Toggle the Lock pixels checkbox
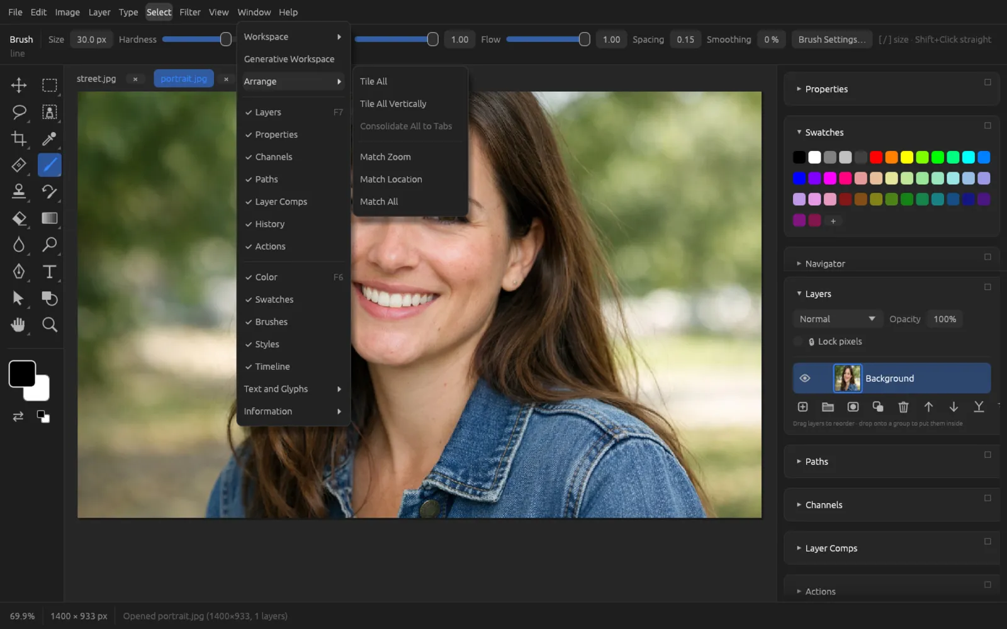The image size is (1007, 629). [x=798, y=342]
